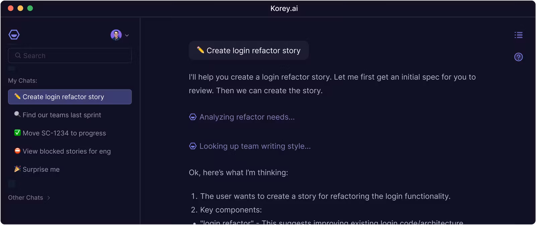Screen dimensions: 536x225
Task: Open the list outline icon at top right
Action: pos(518,35)
